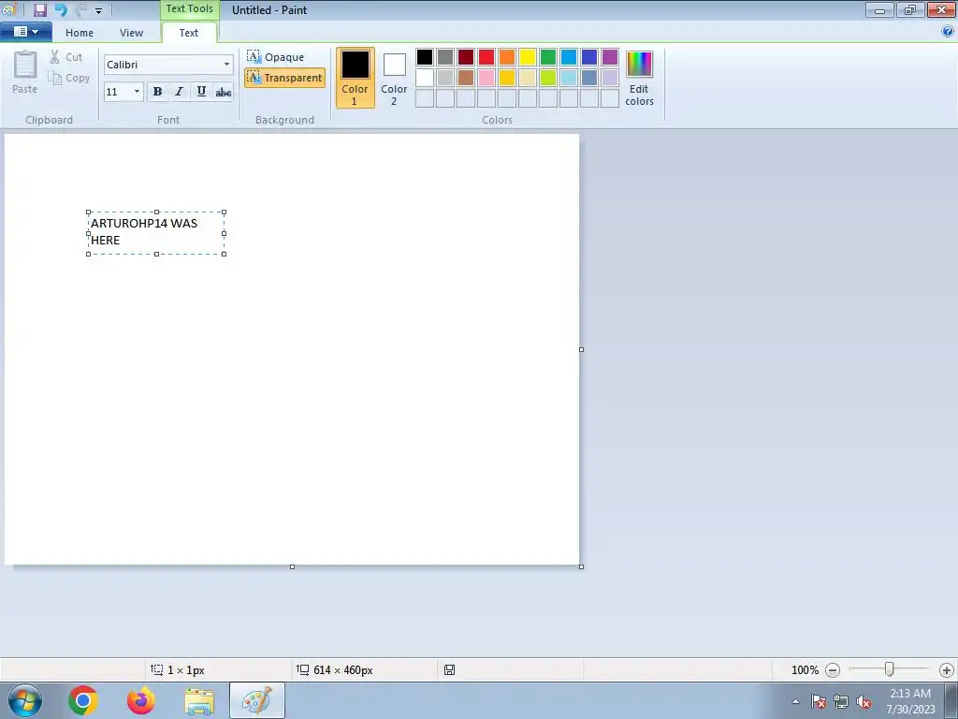Click the Paste clipboard button
The height and width of the screenshot is (719, 958).
click(x=25, y=72)
